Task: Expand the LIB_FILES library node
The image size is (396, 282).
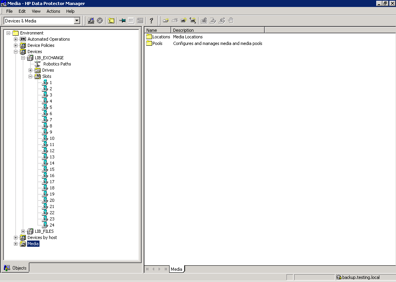Action: click(x=23, y=231)
